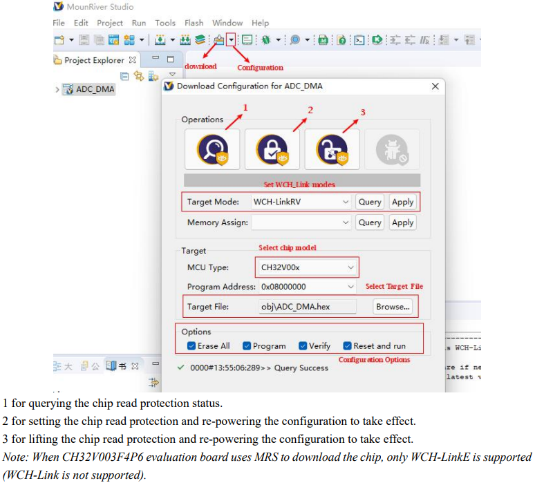This screenshot has height=494, width=544.
Task: Click the Query read-protection status operation icon
Action: tap(212, 149)
